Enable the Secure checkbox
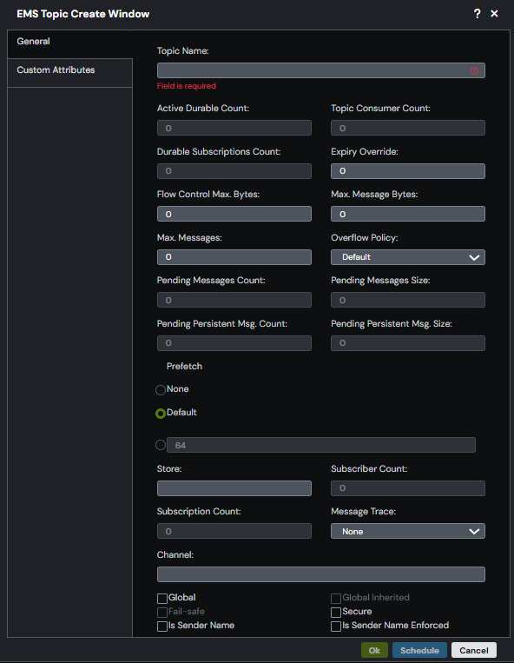This screenshot has width=514, height=663. [336, 613]
